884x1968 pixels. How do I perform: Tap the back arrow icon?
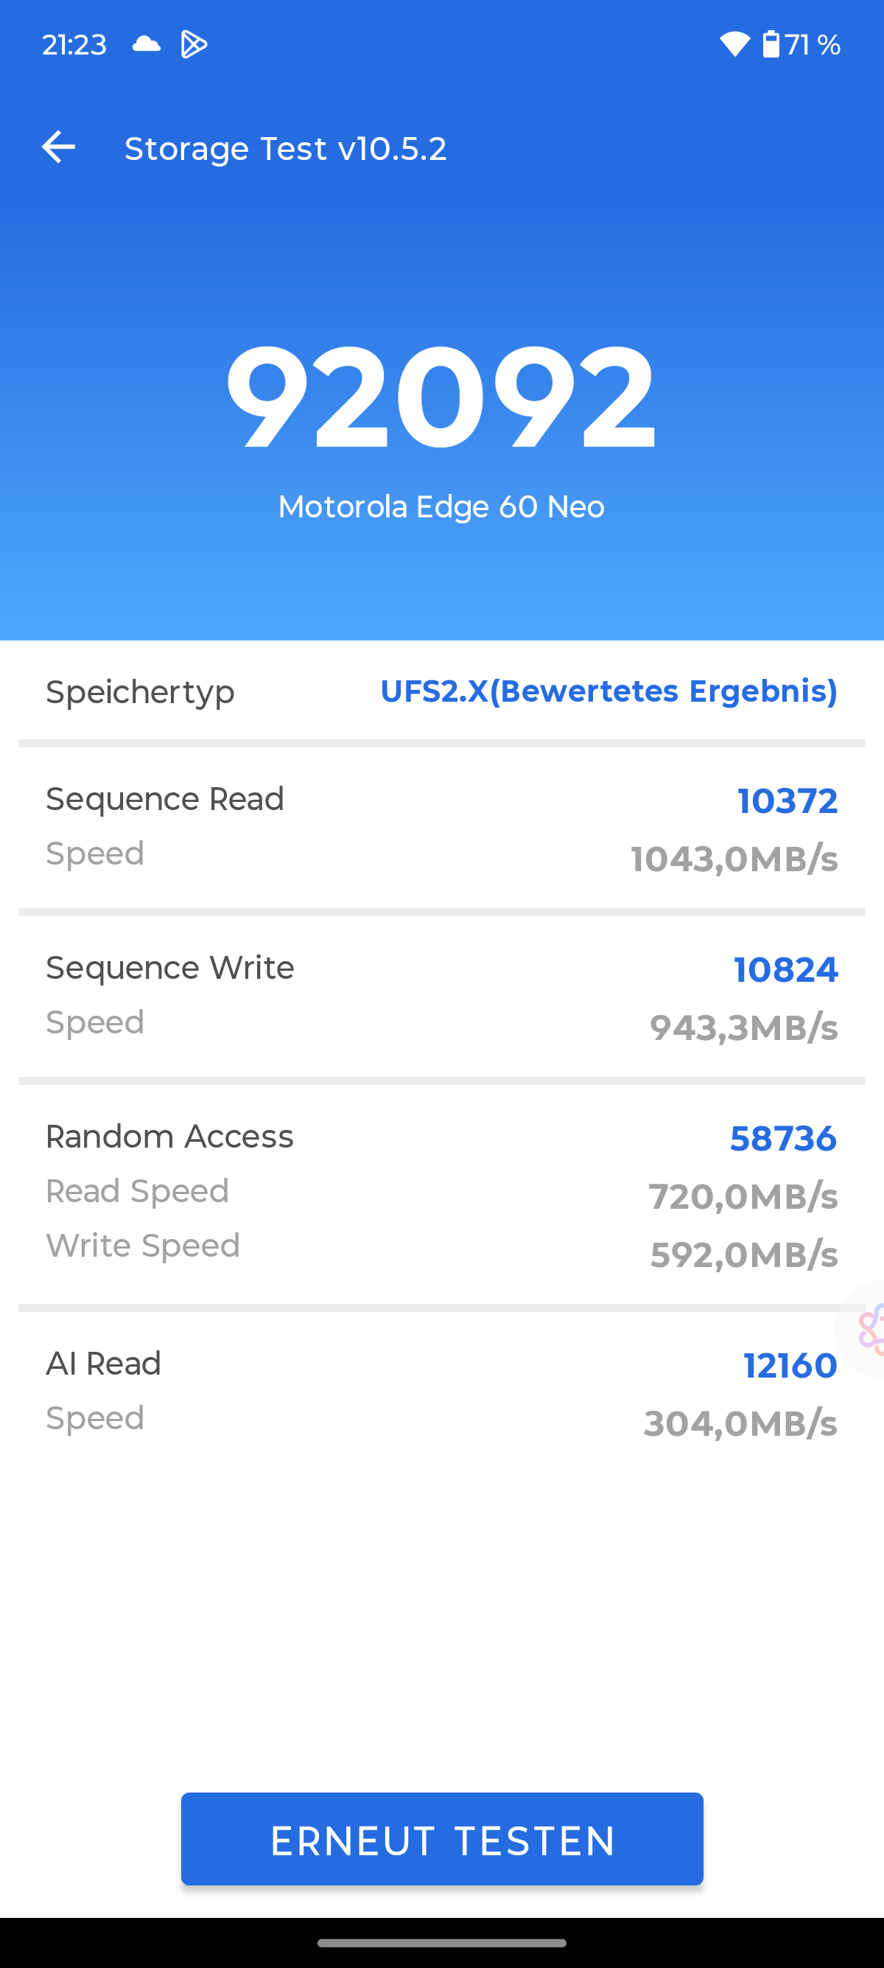pyautogui.click(x=59, y=147)
